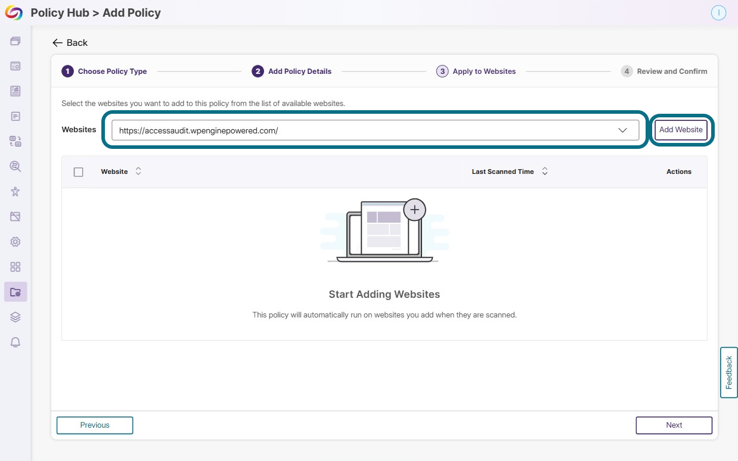
Task: Click the Add Website button
Action: point(681,130)
